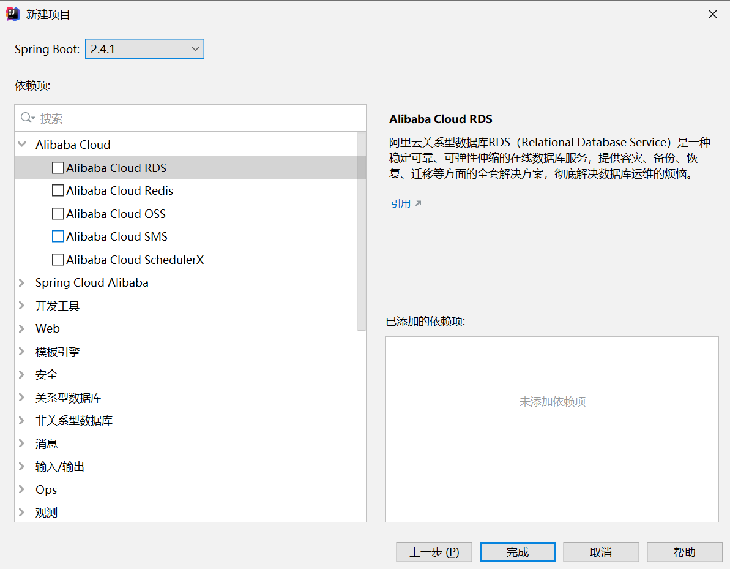The width and height of the screenshot is (730, 569).
Task: Select the 模板引擎 tree row
Action: click(190, 352)
